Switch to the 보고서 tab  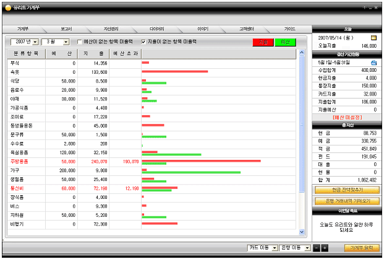(67, 29)
